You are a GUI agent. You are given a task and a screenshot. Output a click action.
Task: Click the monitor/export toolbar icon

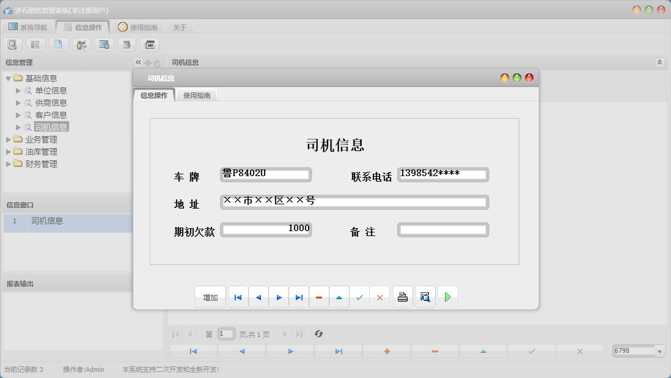point(104,44)
